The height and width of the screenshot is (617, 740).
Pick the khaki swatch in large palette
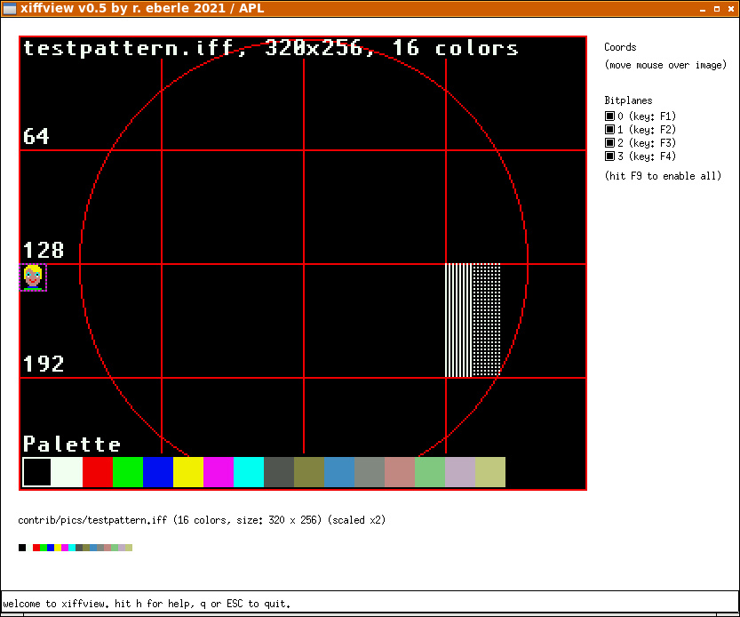(x=490, y=471)
